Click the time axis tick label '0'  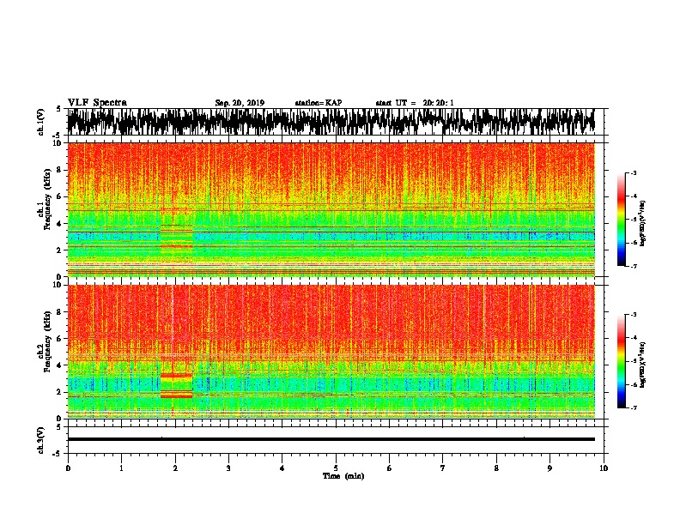[x=68, y=468]
